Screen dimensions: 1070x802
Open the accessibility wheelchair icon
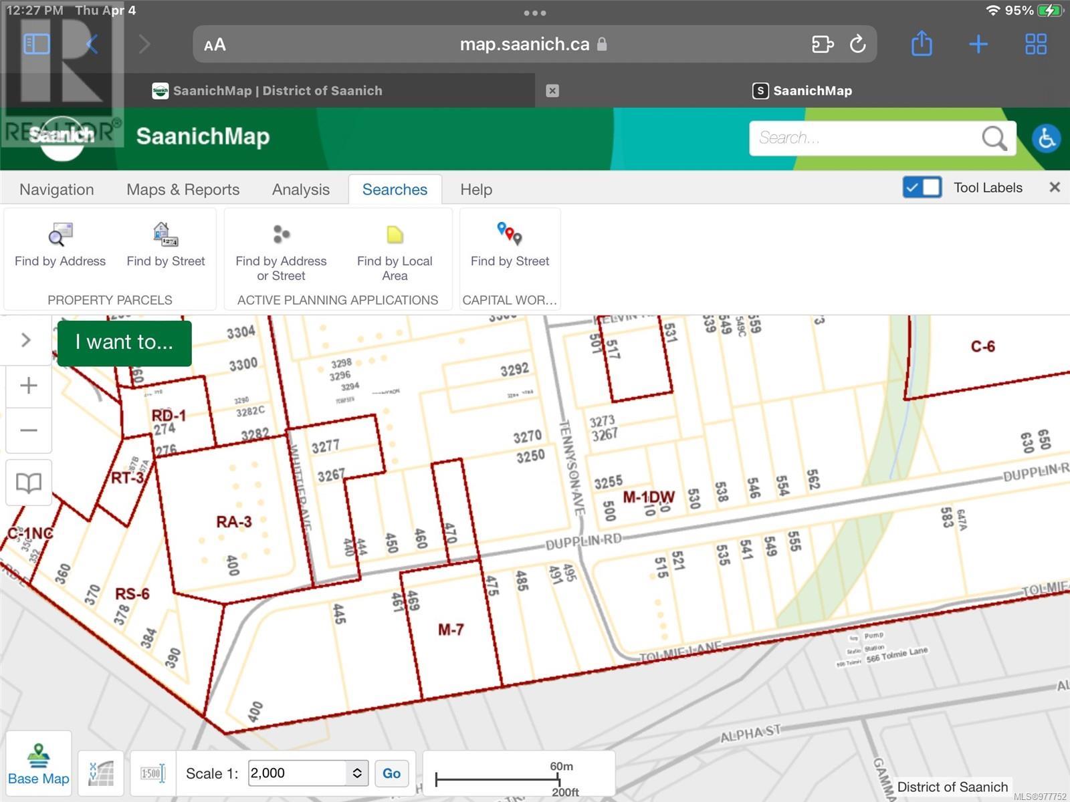(x=1047, y=139)
